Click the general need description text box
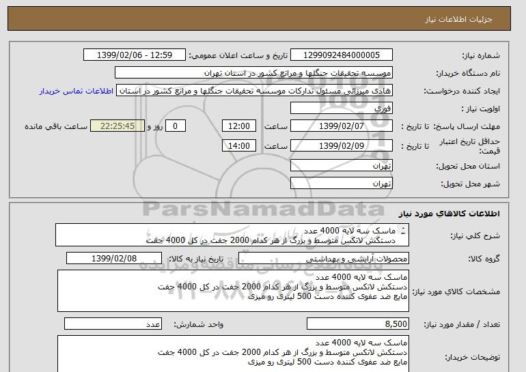The width and height of the screenshot is (526, 372). coord(232,235)
